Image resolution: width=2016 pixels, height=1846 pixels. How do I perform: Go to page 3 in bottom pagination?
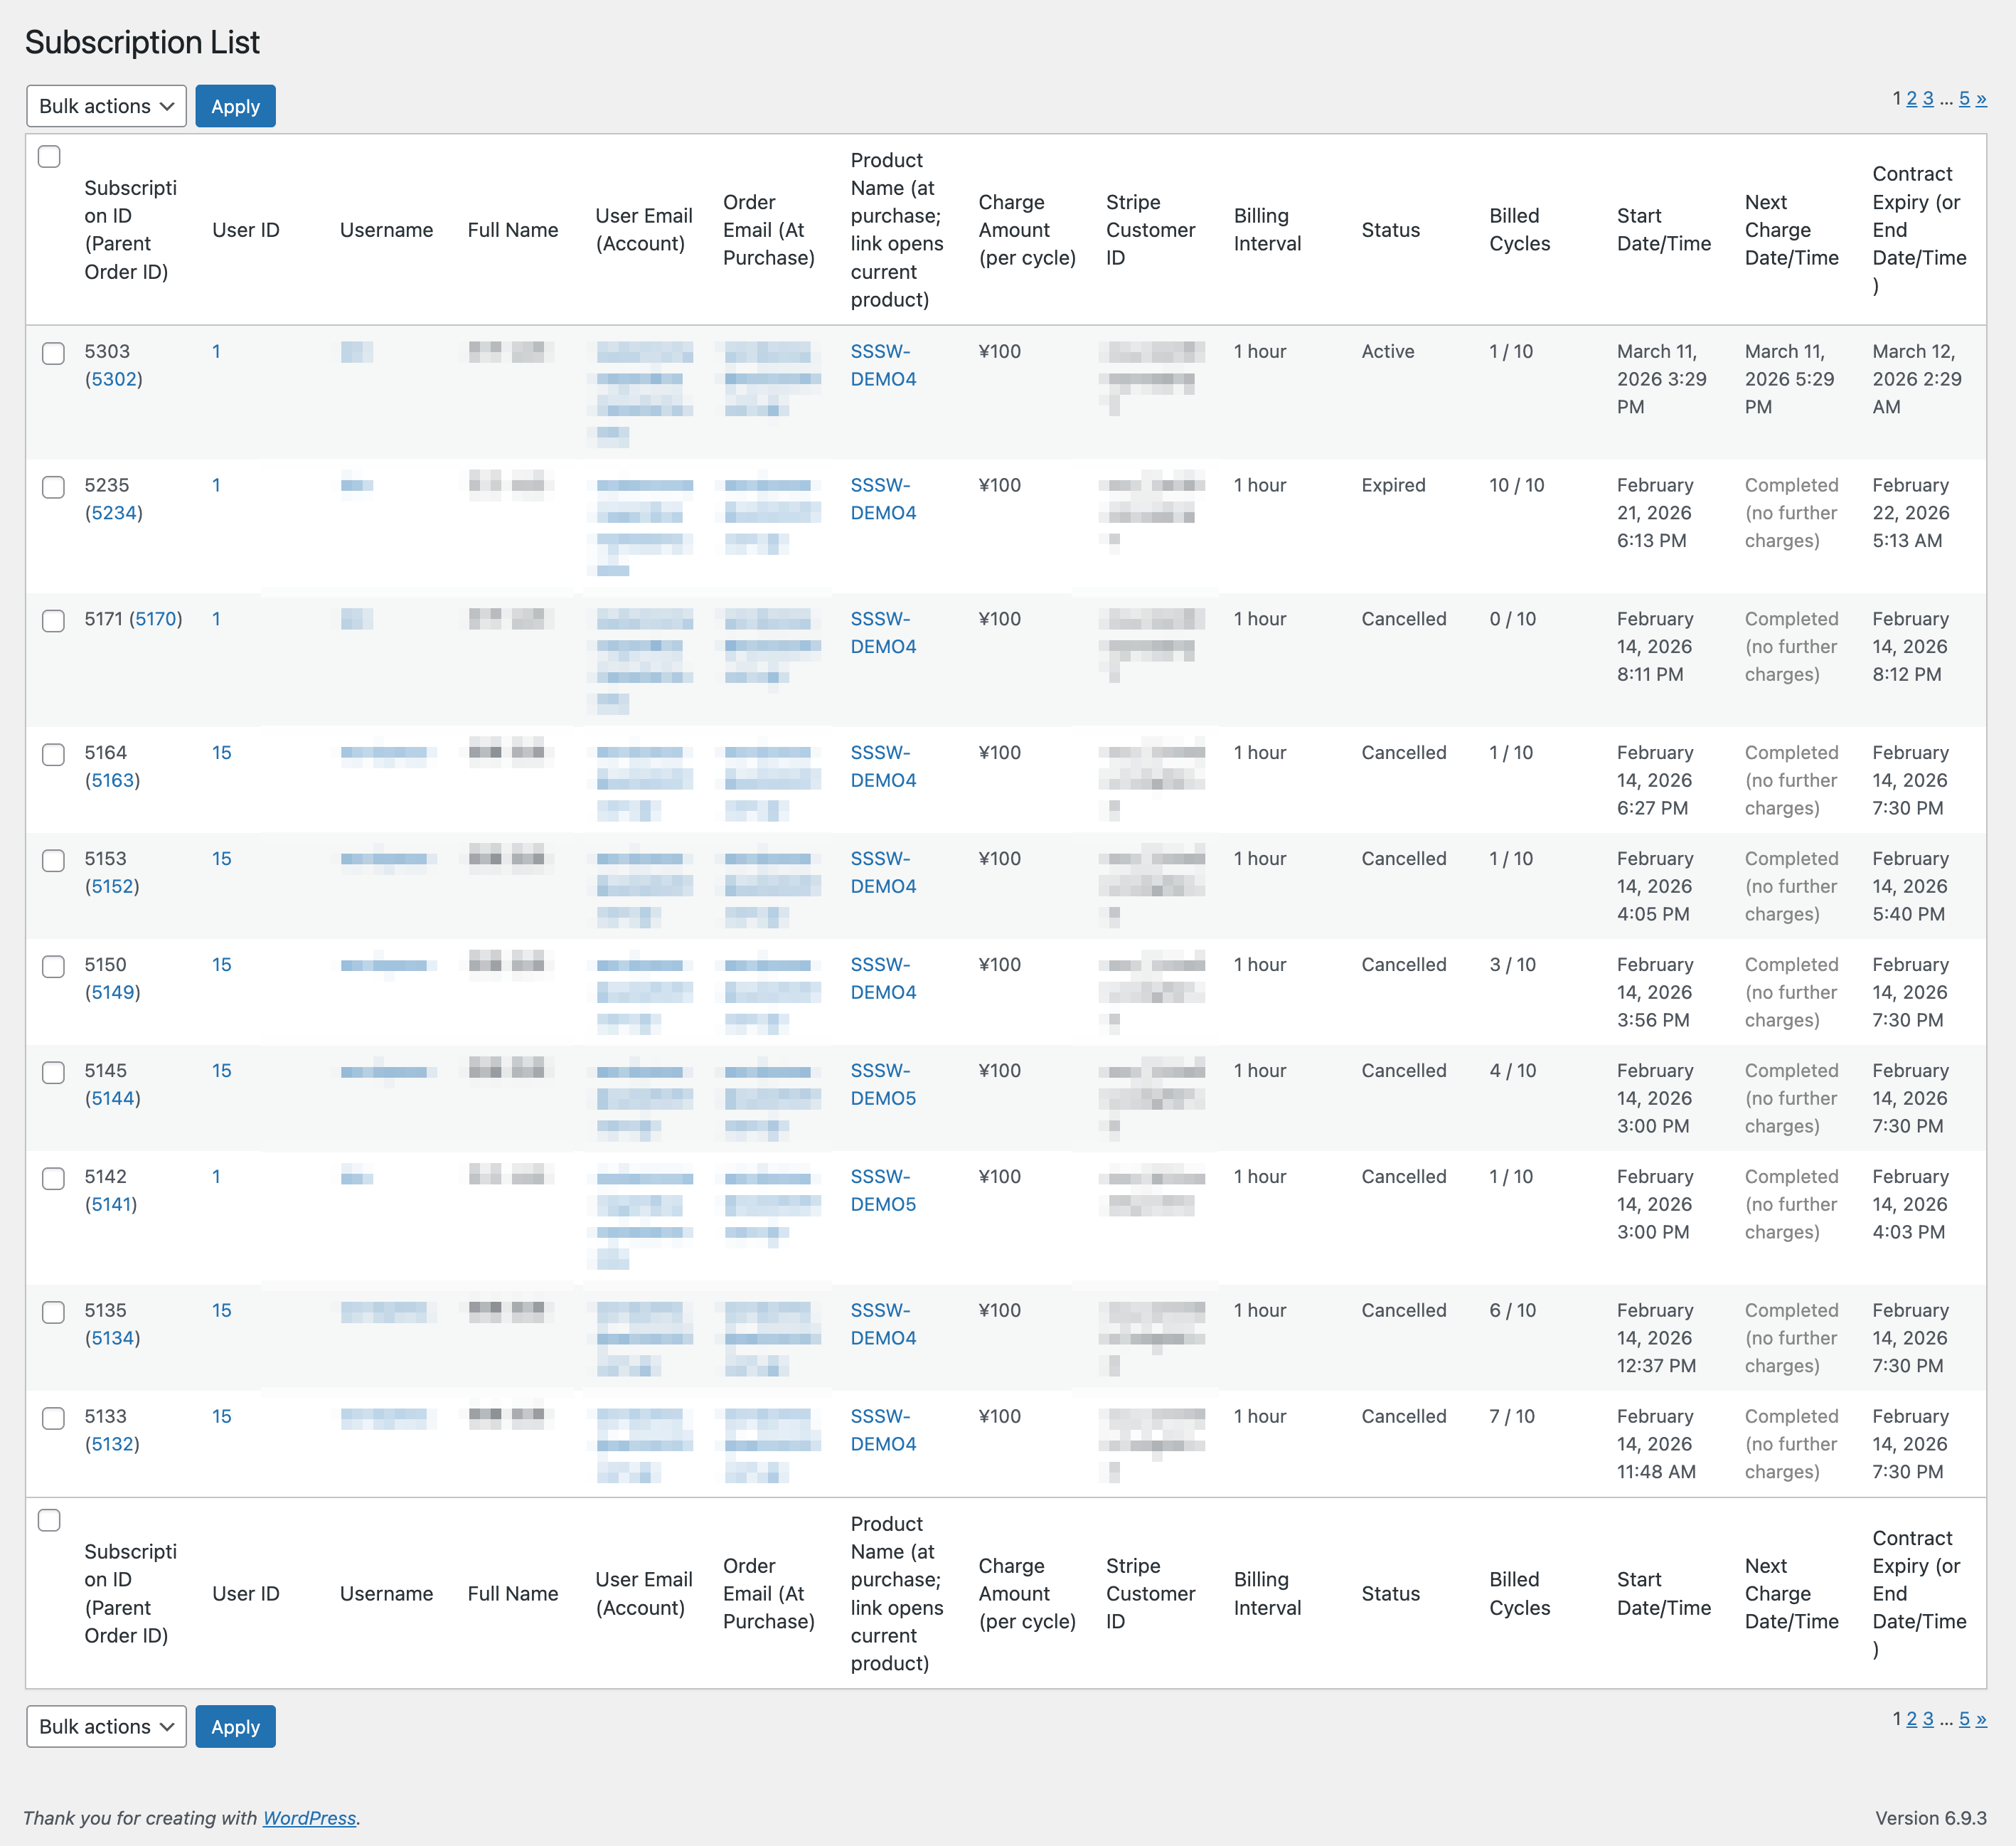[x=1928, y=1718]
